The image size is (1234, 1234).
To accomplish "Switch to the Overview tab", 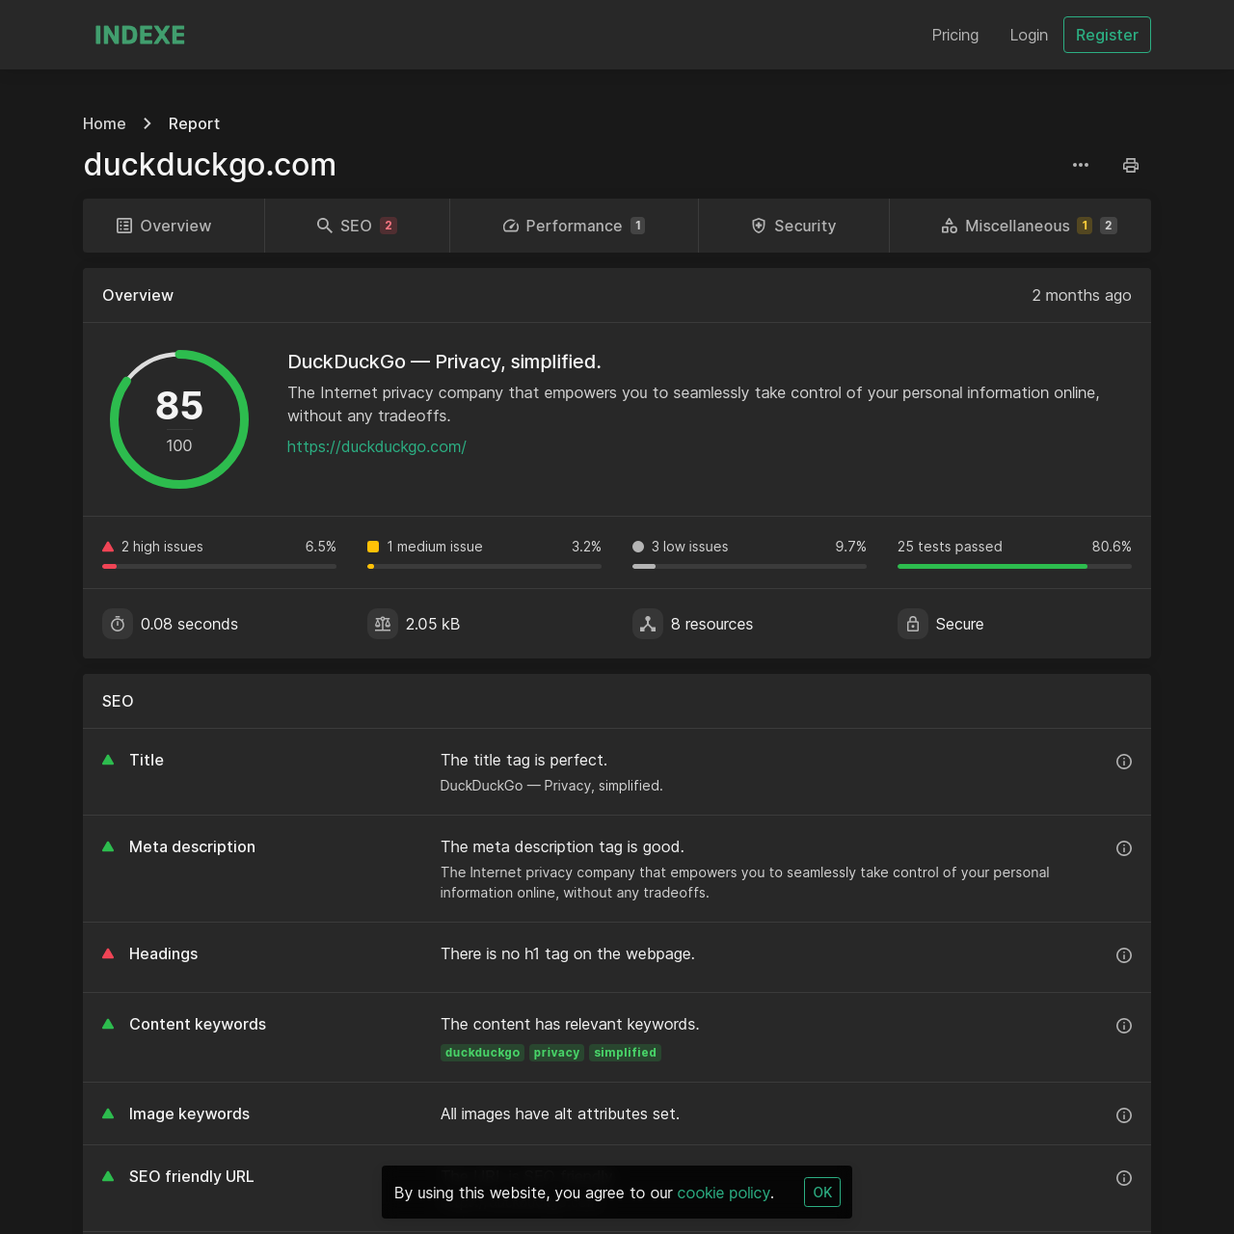I will 174,226.
